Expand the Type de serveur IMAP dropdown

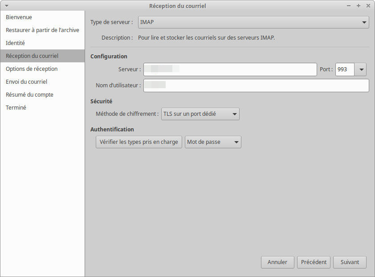pyautogui.click(x=253, y=22)
